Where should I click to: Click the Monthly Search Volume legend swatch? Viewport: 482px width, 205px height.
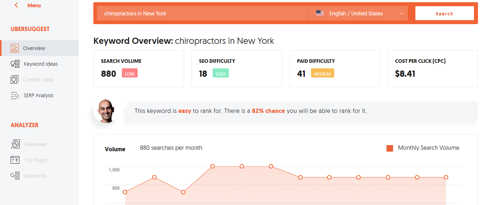coord(390,148)
